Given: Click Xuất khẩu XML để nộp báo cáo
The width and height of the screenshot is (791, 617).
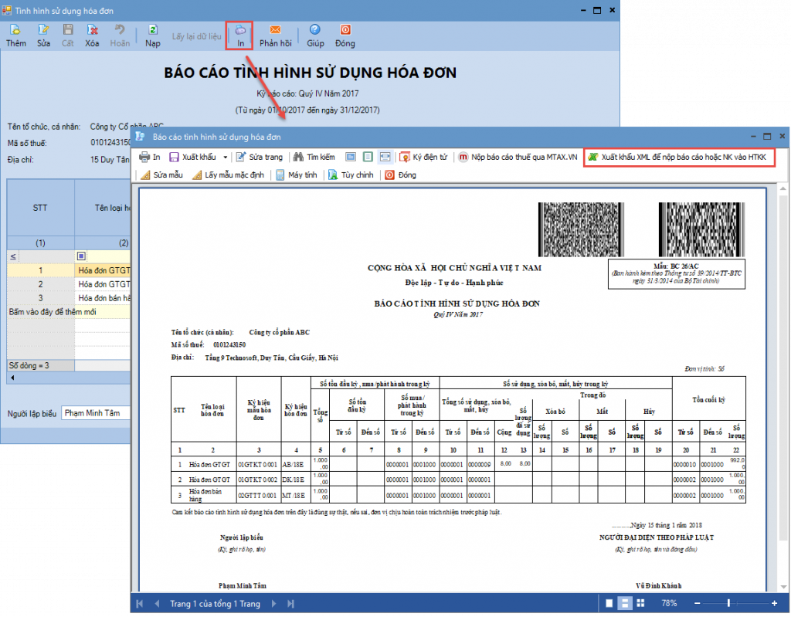Looking at the screenshot, I should pyautogui.click(x=677, y=157).
